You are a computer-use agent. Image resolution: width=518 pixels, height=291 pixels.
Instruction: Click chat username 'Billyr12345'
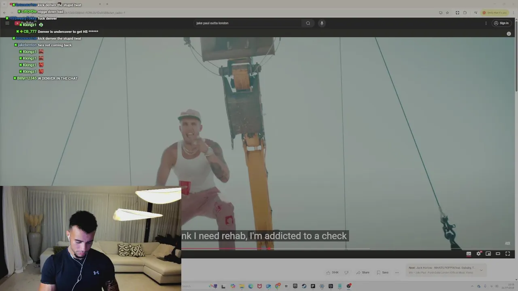click(27, 78)
